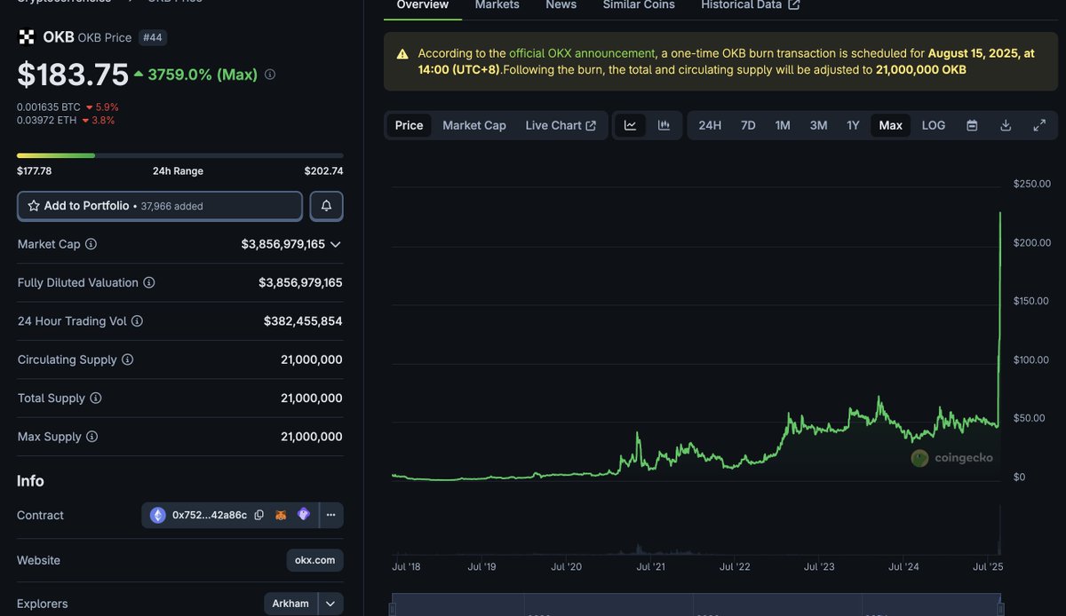Click the $183.75 price value

coord(73,75)
